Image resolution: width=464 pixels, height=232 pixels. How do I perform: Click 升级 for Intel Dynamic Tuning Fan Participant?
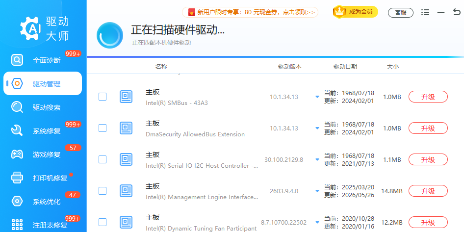[x=428, y=222]
